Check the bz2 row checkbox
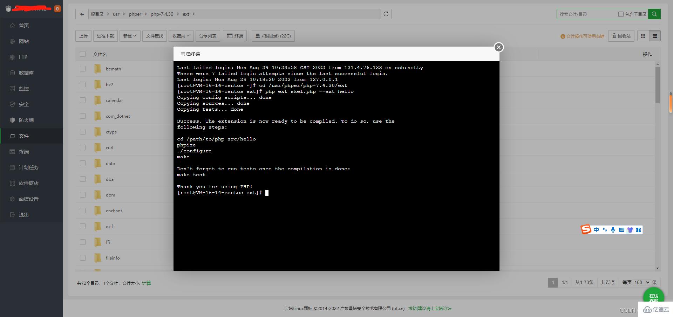Viewport: 673px width, 317px height. click(x=83, y=84)
